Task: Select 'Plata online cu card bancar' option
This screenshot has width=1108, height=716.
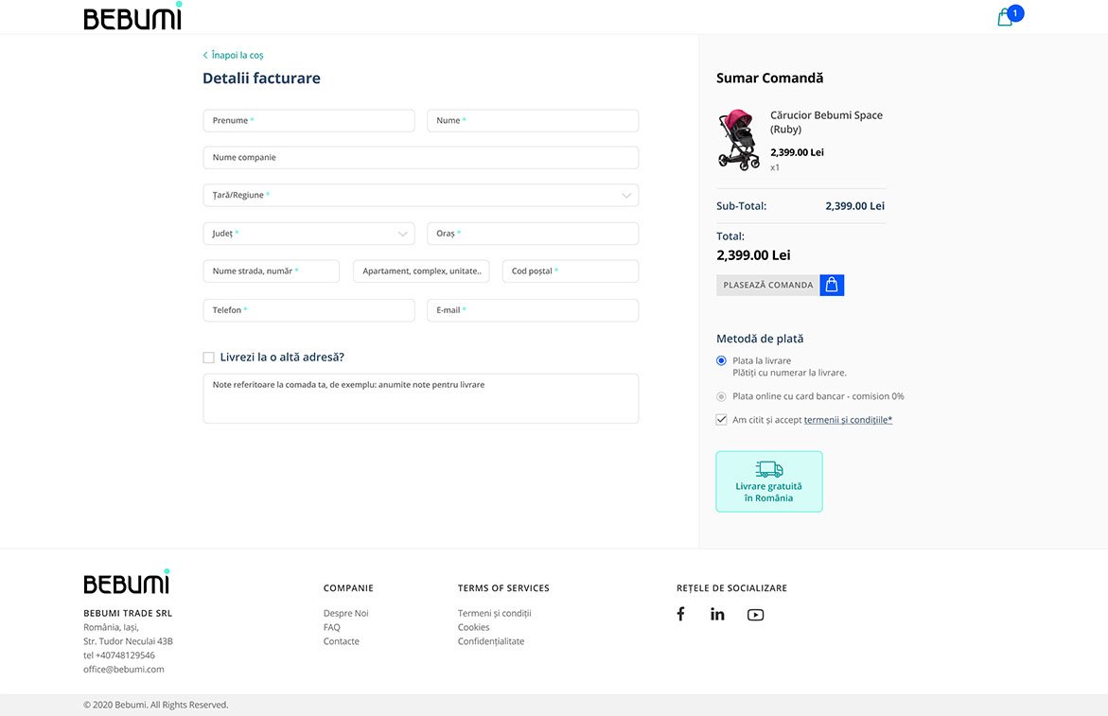Action: click(x=722, y=396)
